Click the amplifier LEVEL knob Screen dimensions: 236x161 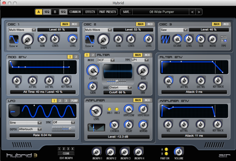(x=96, y=111)
